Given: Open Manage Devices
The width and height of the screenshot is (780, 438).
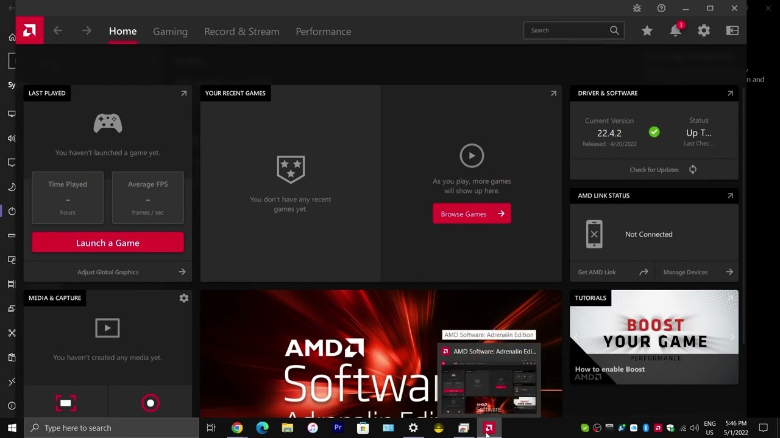Looking at the screenshot, I should (697, 272).
